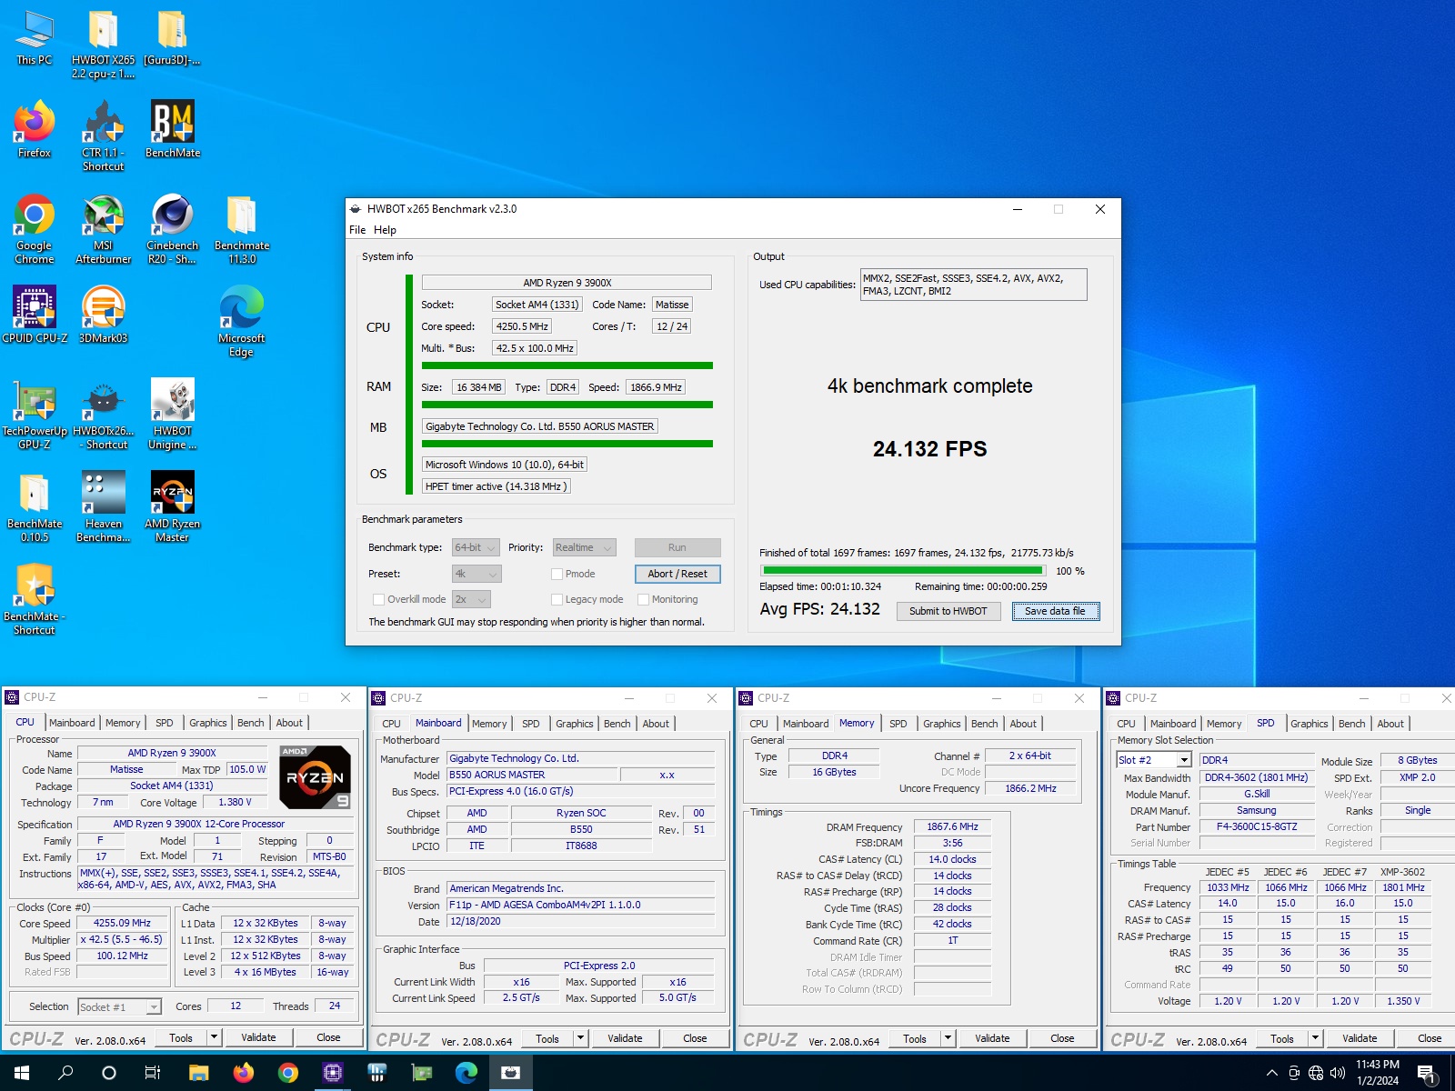Click the Abort / Reset button
This screenshot has height=1091, width=1455.
pos(677,574)
